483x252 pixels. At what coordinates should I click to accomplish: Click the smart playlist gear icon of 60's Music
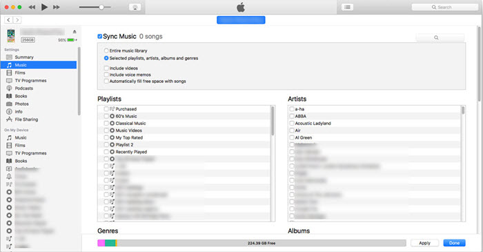tap(112, 116)
